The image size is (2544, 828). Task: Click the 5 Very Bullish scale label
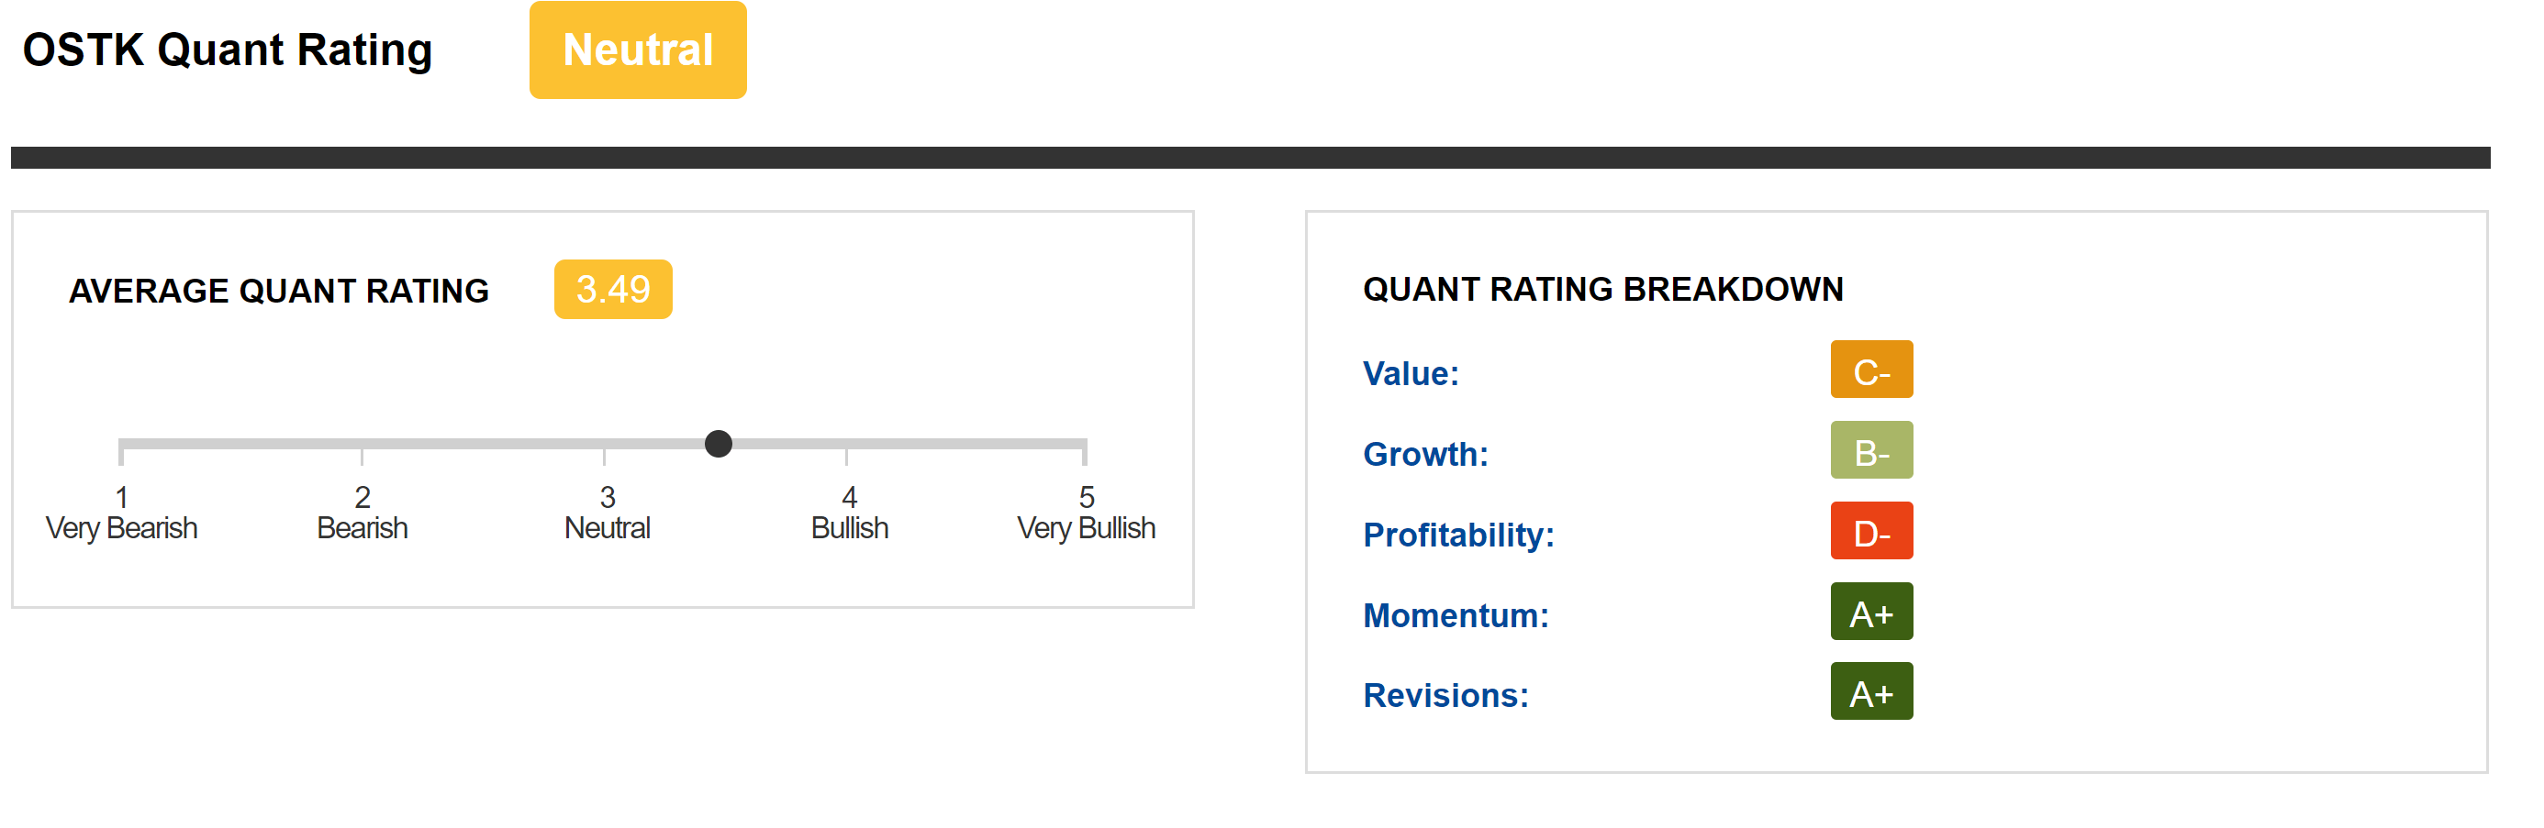coord(1087,513)
